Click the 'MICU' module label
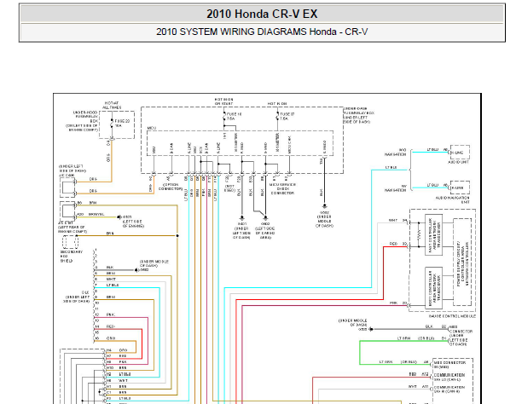This screenshot has height=404, width=516. [152, 128]
